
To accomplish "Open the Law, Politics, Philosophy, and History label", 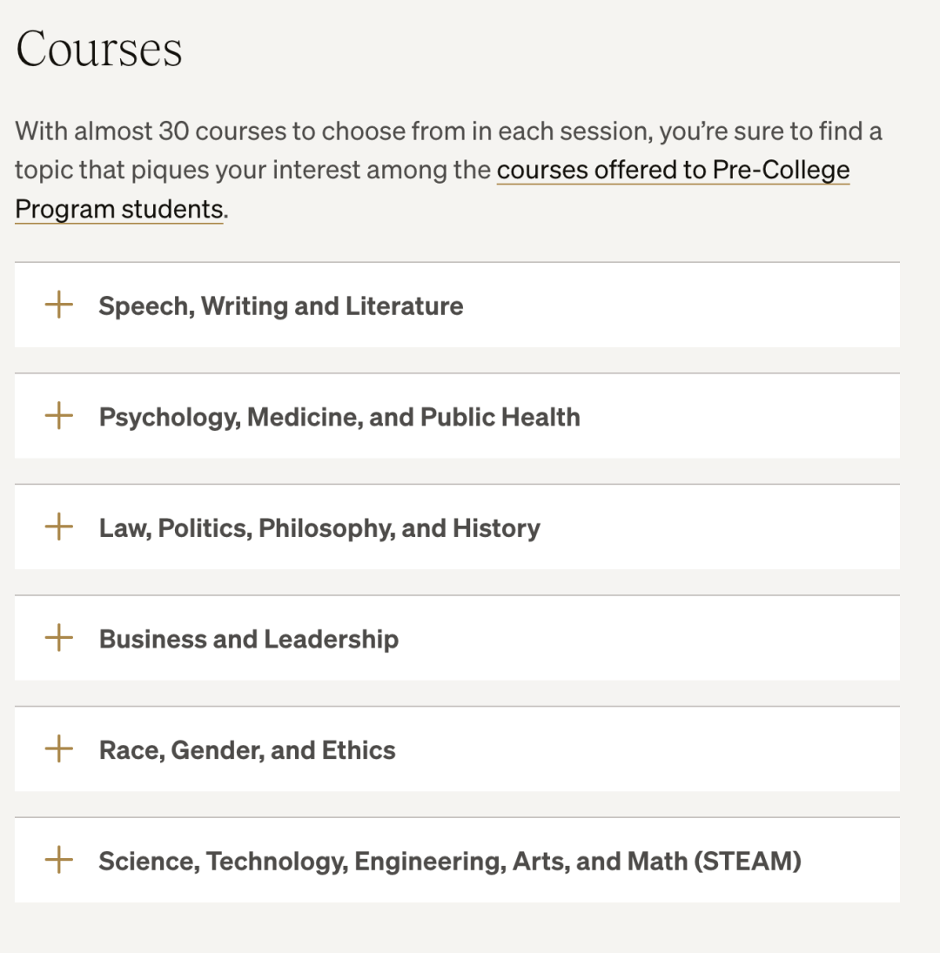I will click(x=319, y=528).
